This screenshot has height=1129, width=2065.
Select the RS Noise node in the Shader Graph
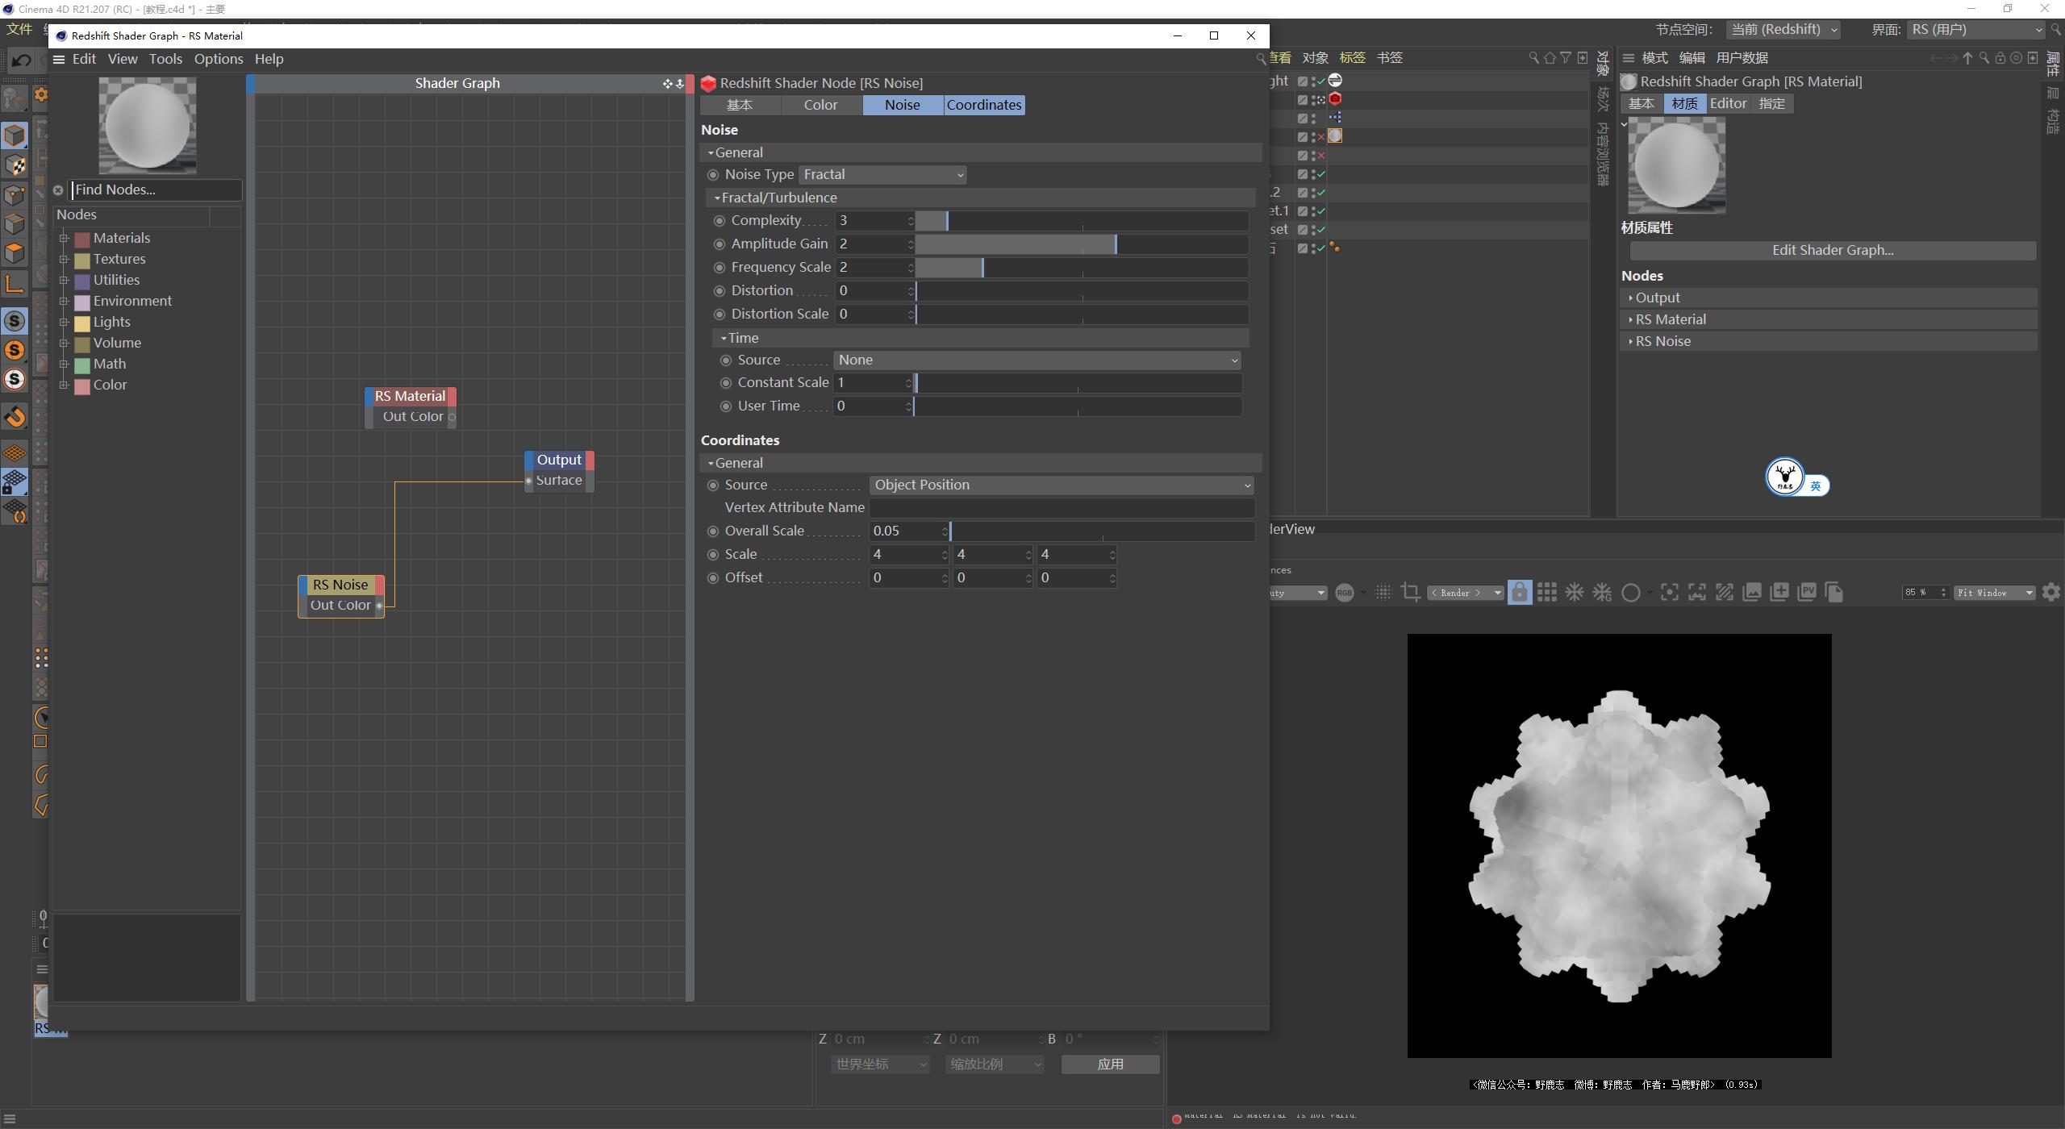340,584
